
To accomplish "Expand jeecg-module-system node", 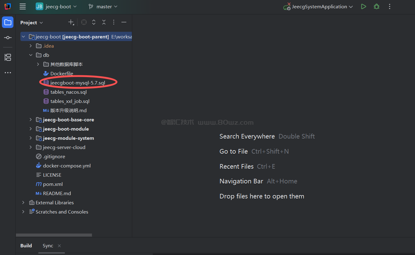I will click(x=30, y=138).
